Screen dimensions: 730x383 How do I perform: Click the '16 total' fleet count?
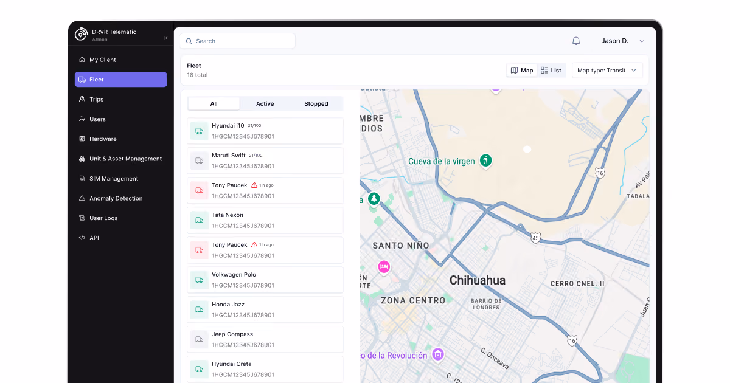click(x=197, y=75)
